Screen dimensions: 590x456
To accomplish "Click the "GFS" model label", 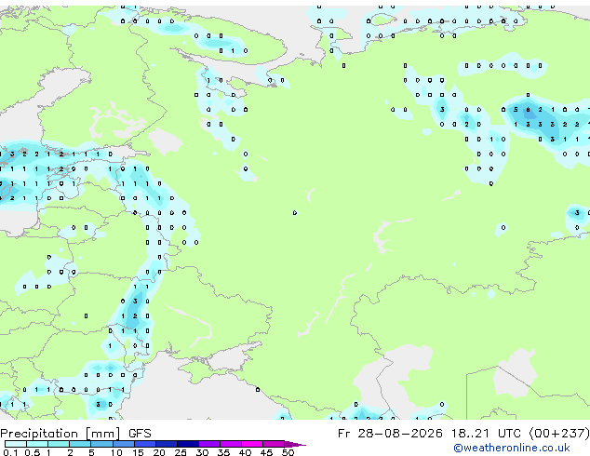I will 140,434.
